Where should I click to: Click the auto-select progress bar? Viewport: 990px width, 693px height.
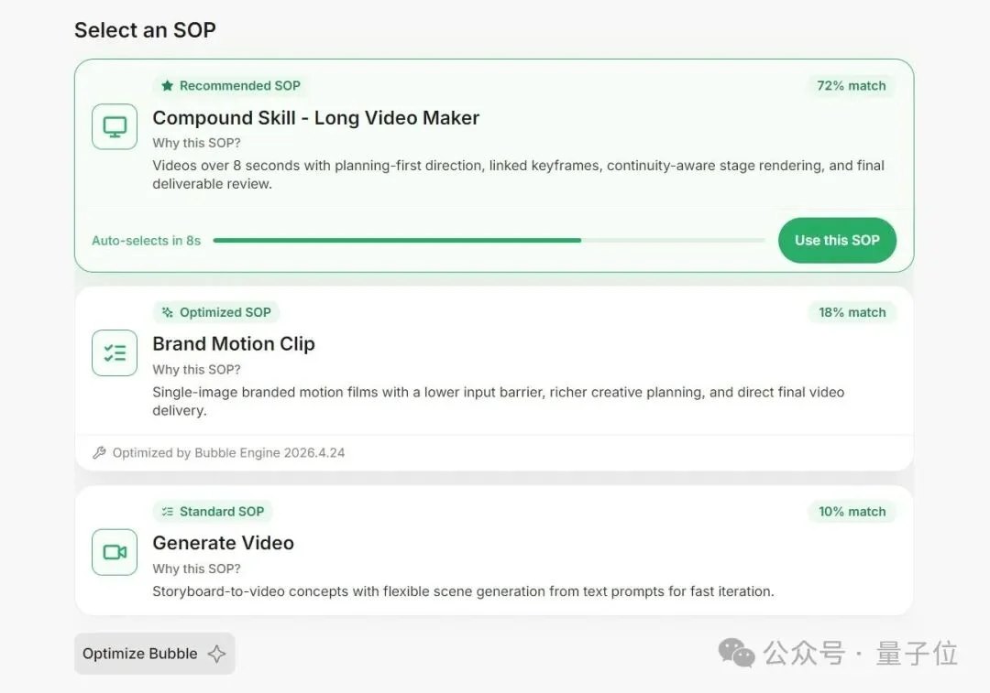pyautogui.click(x=489, y=240)
